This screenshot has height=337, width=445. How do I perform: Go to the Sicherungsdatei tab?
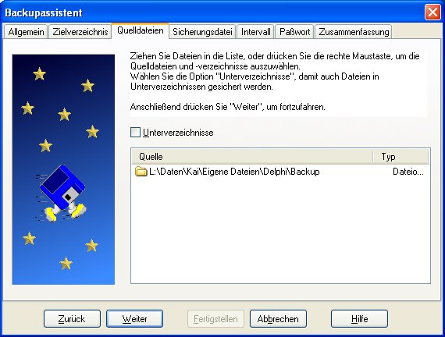pos(202,32)
